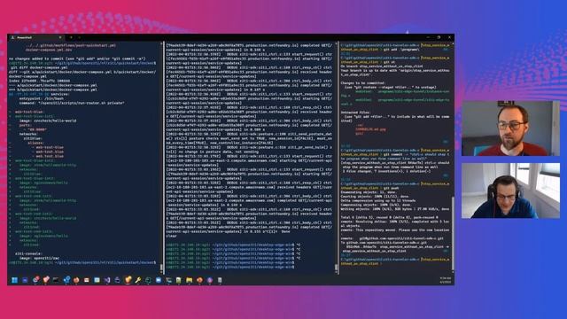Open the purple round icon in the taskbar

click(x=210, y=280)
